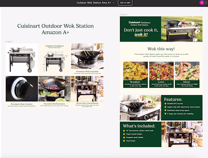The width and height of the screenshot is (208, 158).
Task: Click the Stainless steel prep space bullet
Action: point(177,110)
